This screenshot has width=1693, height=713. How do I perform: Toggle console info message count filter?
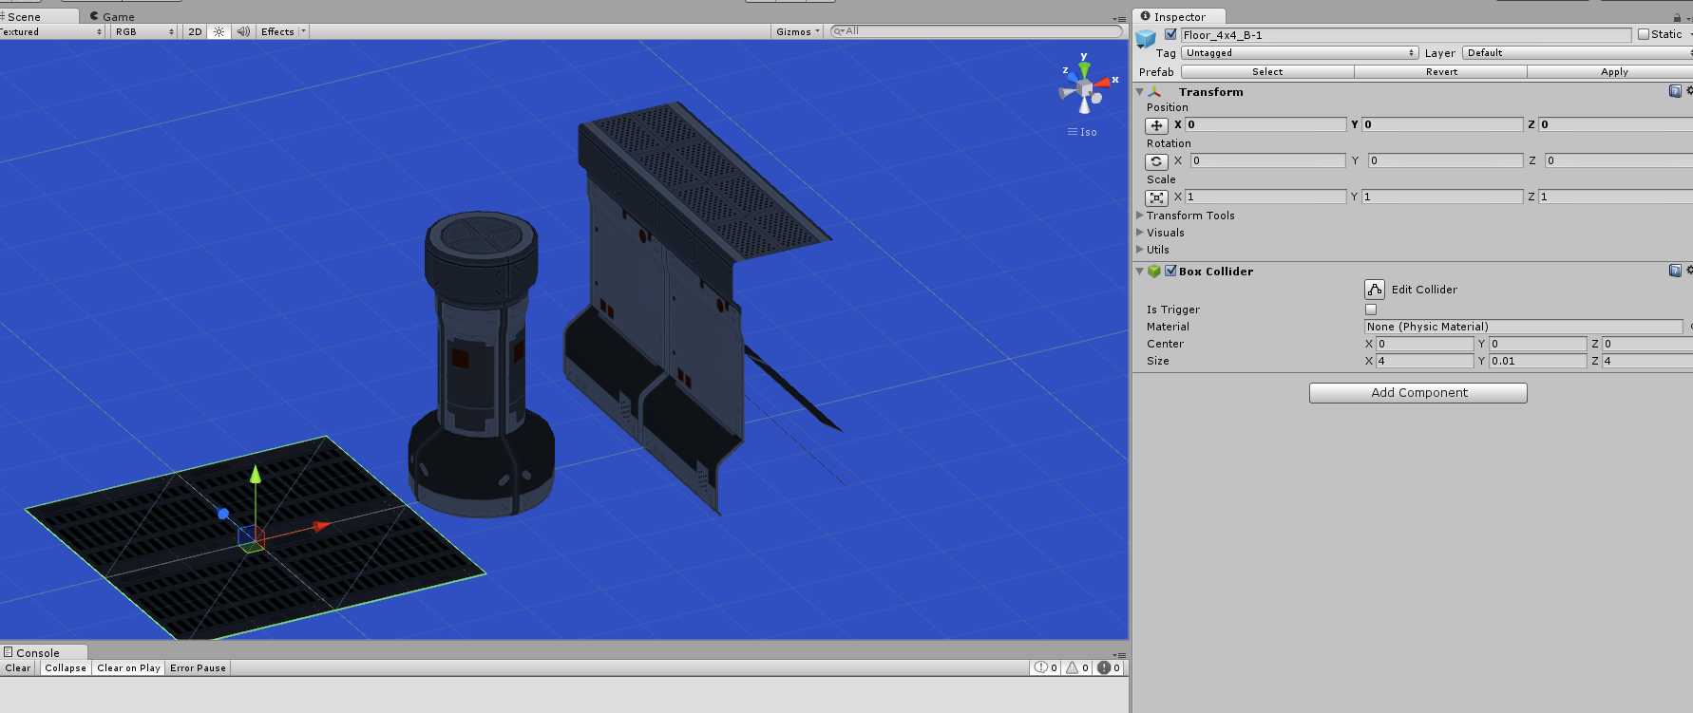pos(1047,667)
